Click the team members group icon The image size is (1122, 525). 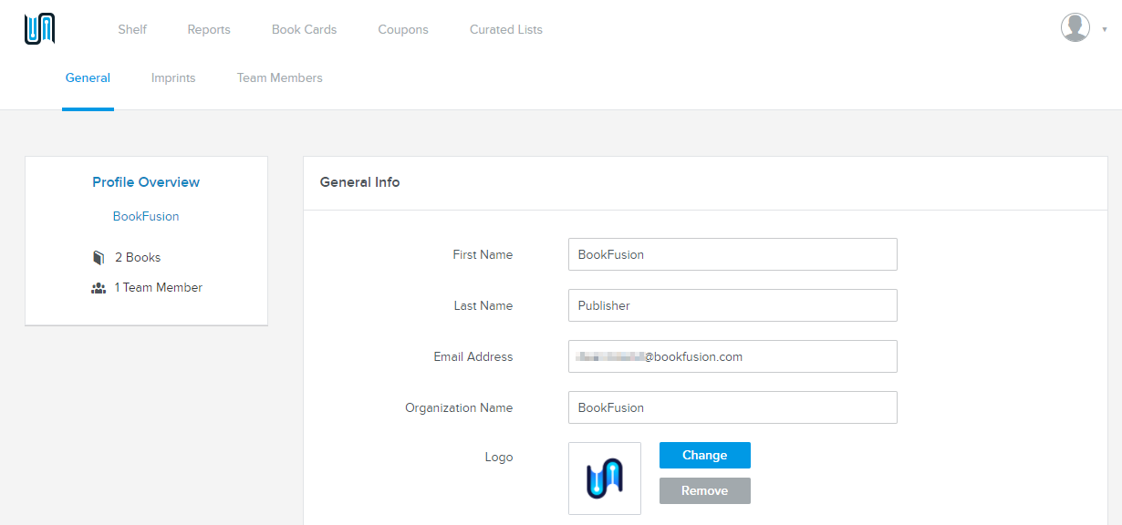[x=99, y=288]
